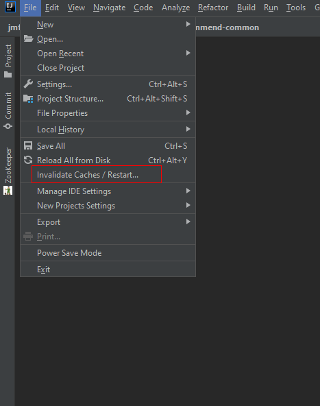Open the Refactor menu
This screenshot has height=406, width=320.
coord(213,8)
